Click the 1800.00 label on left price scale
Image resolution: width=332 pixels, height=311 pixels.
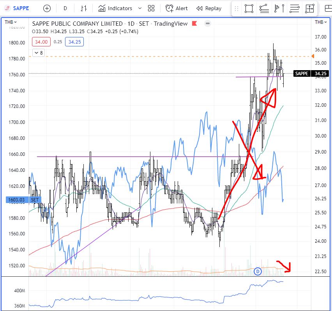click(x=17, y=43)
